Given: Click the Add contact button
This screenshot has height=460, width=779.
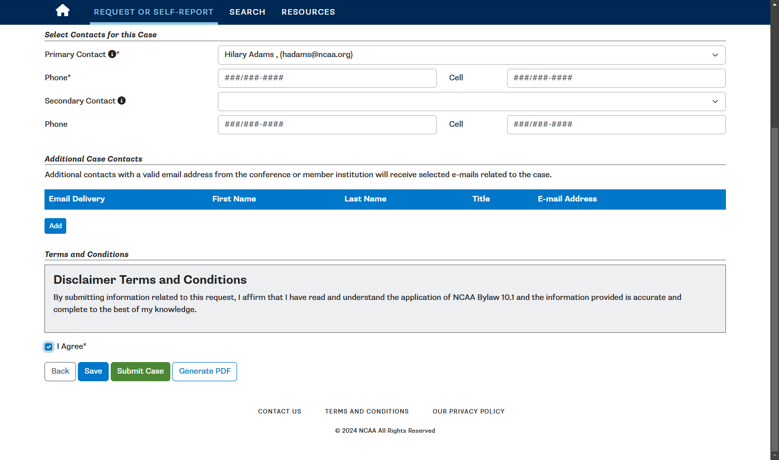Looking at the screenshot, I should tap(56, 226).
